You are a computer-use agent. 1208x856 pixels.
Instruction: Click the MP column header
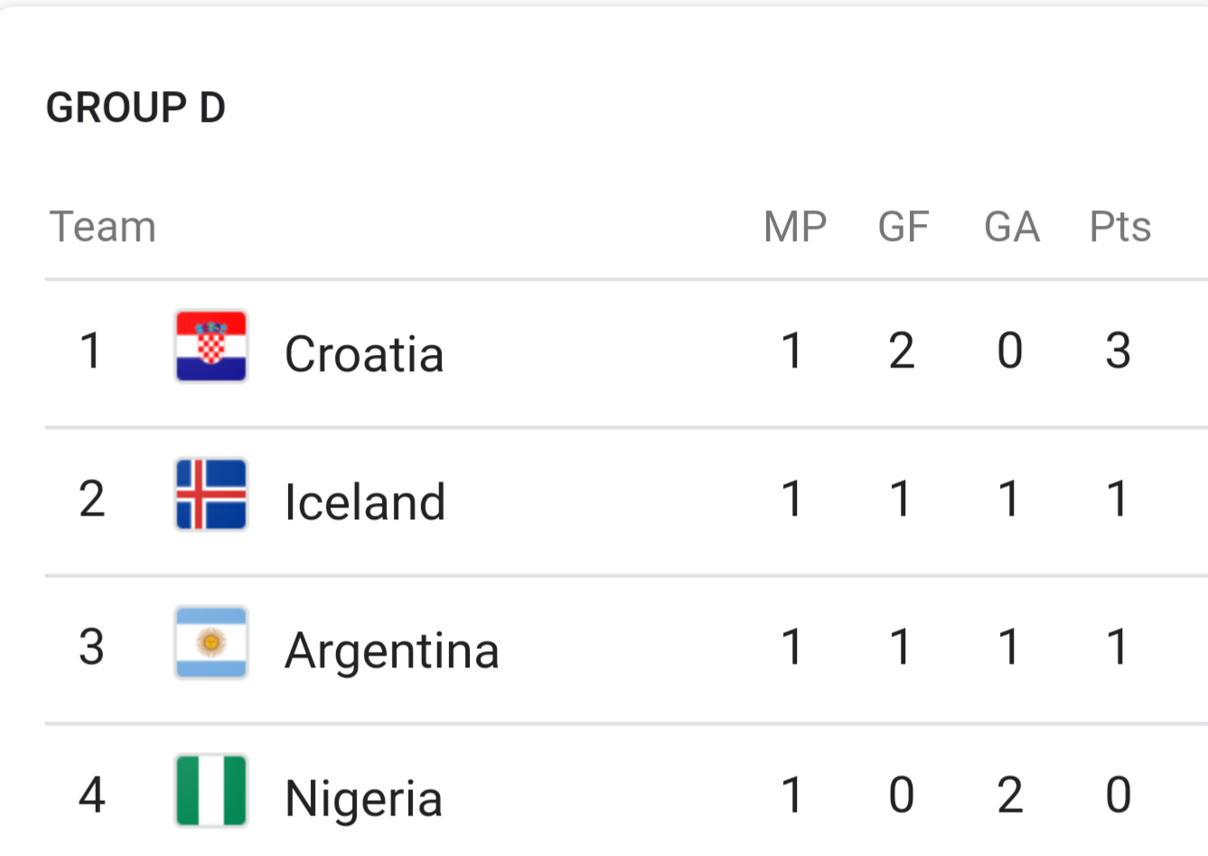pyautogui.click(x=795, y=226)
